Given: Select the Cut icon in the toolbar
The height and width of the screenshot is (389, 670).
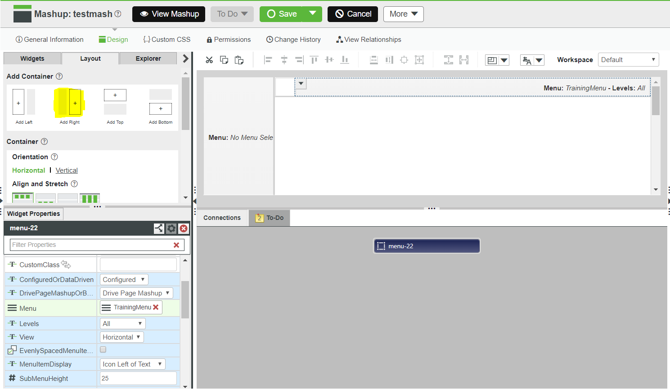Looking at the screenshot, I should click(x=209, y=60).
